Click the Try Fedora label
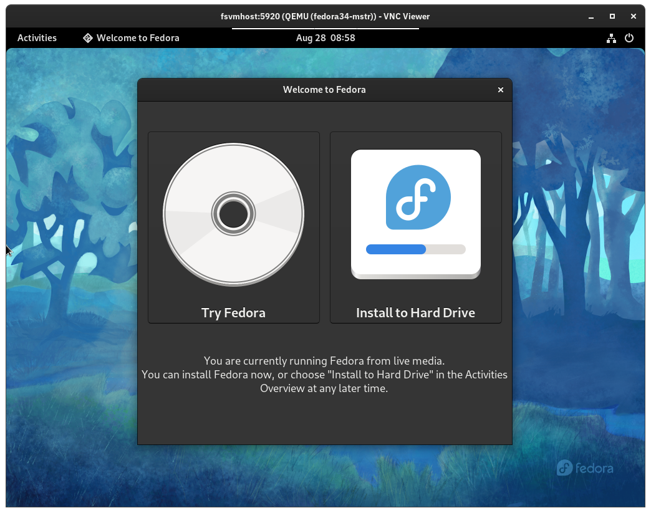Screen dimensions: 651x513 [x=233, y=312]
